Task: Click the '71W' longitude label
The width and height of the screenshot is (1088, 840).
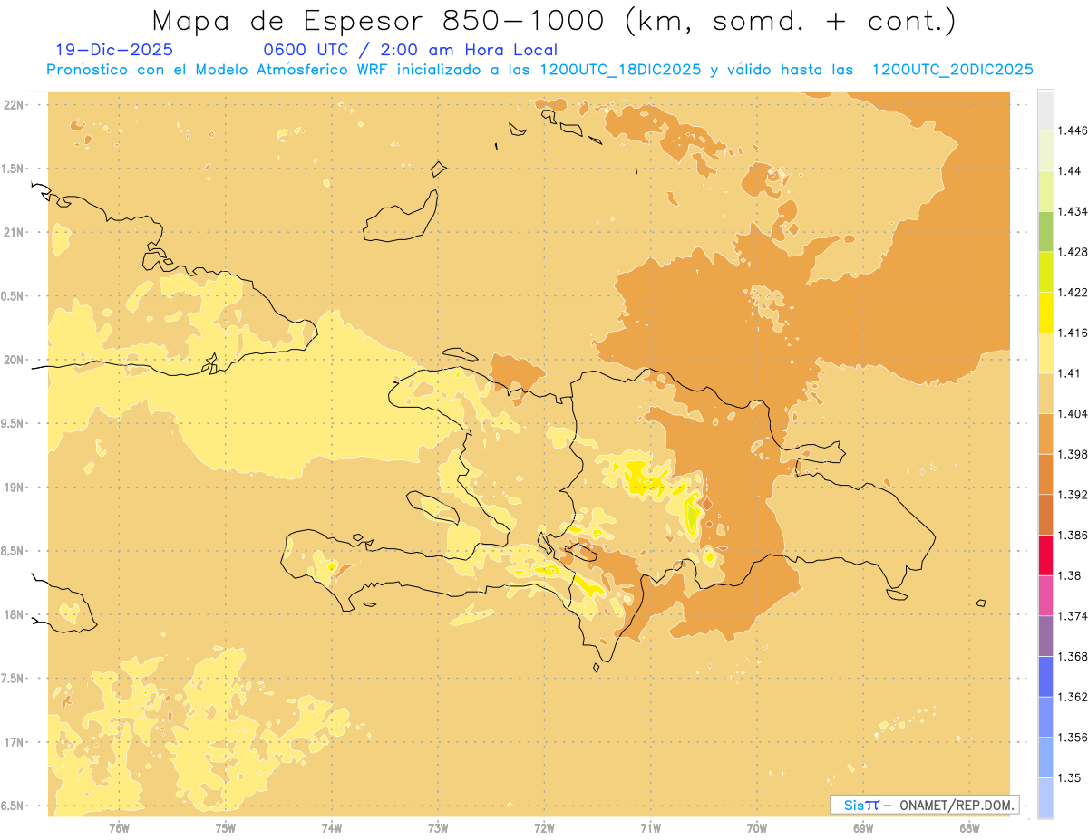Action: click(x=651, y=828)
